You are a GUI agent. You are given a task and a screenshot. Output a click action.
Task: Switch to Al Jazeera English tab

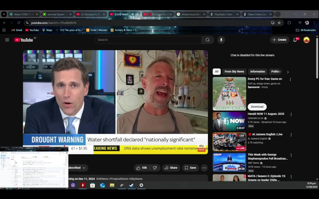[157, 14]
